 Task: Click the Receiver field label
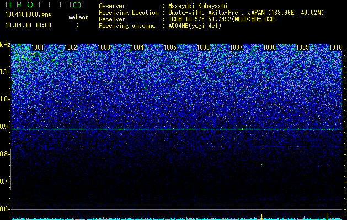112,19
